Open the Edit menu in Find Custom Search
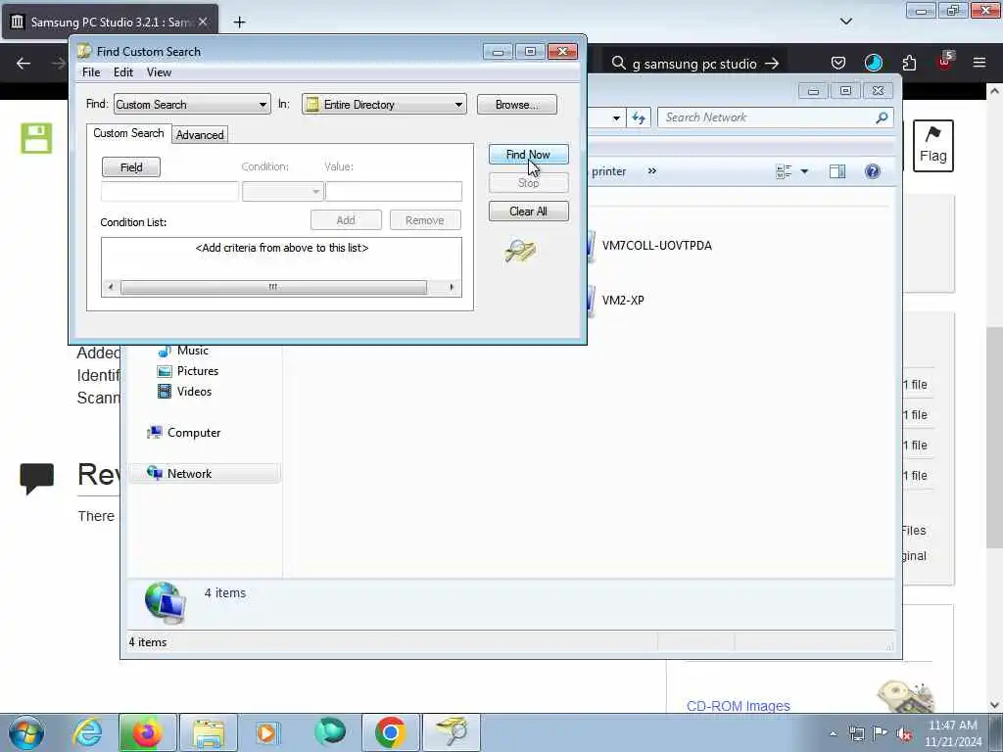Image resolution: width=1003 pixels, height=752 pixels. 122,72
